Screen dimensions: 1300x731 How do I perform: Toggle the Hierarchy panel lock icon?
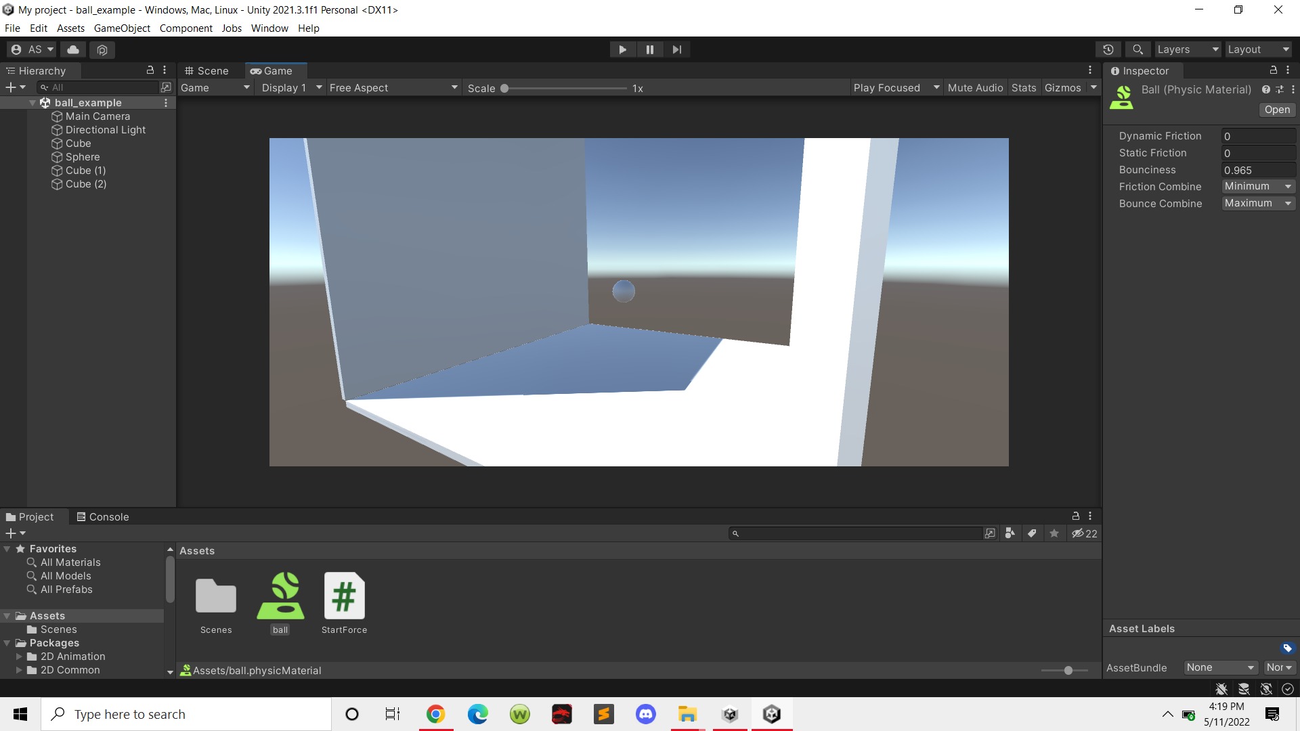(150, 70)
